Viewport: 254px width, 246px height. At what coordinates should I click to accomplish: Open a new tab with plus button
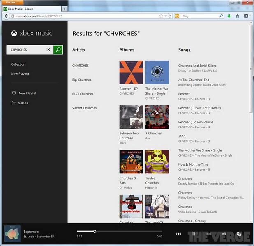click(x=64, y=9)
